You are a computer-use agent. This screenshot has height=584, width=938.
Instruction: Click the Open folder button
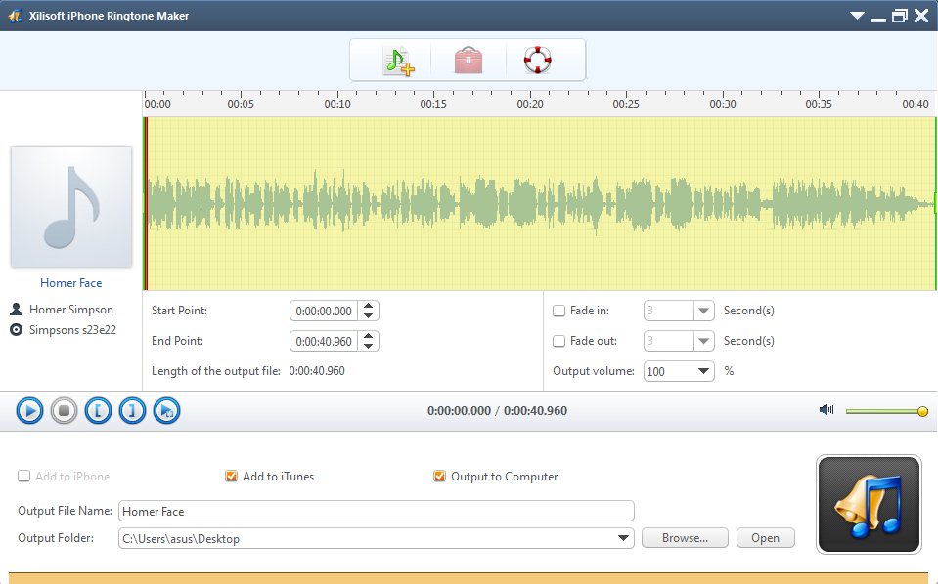pyautogui.click(x=765, y=538)
